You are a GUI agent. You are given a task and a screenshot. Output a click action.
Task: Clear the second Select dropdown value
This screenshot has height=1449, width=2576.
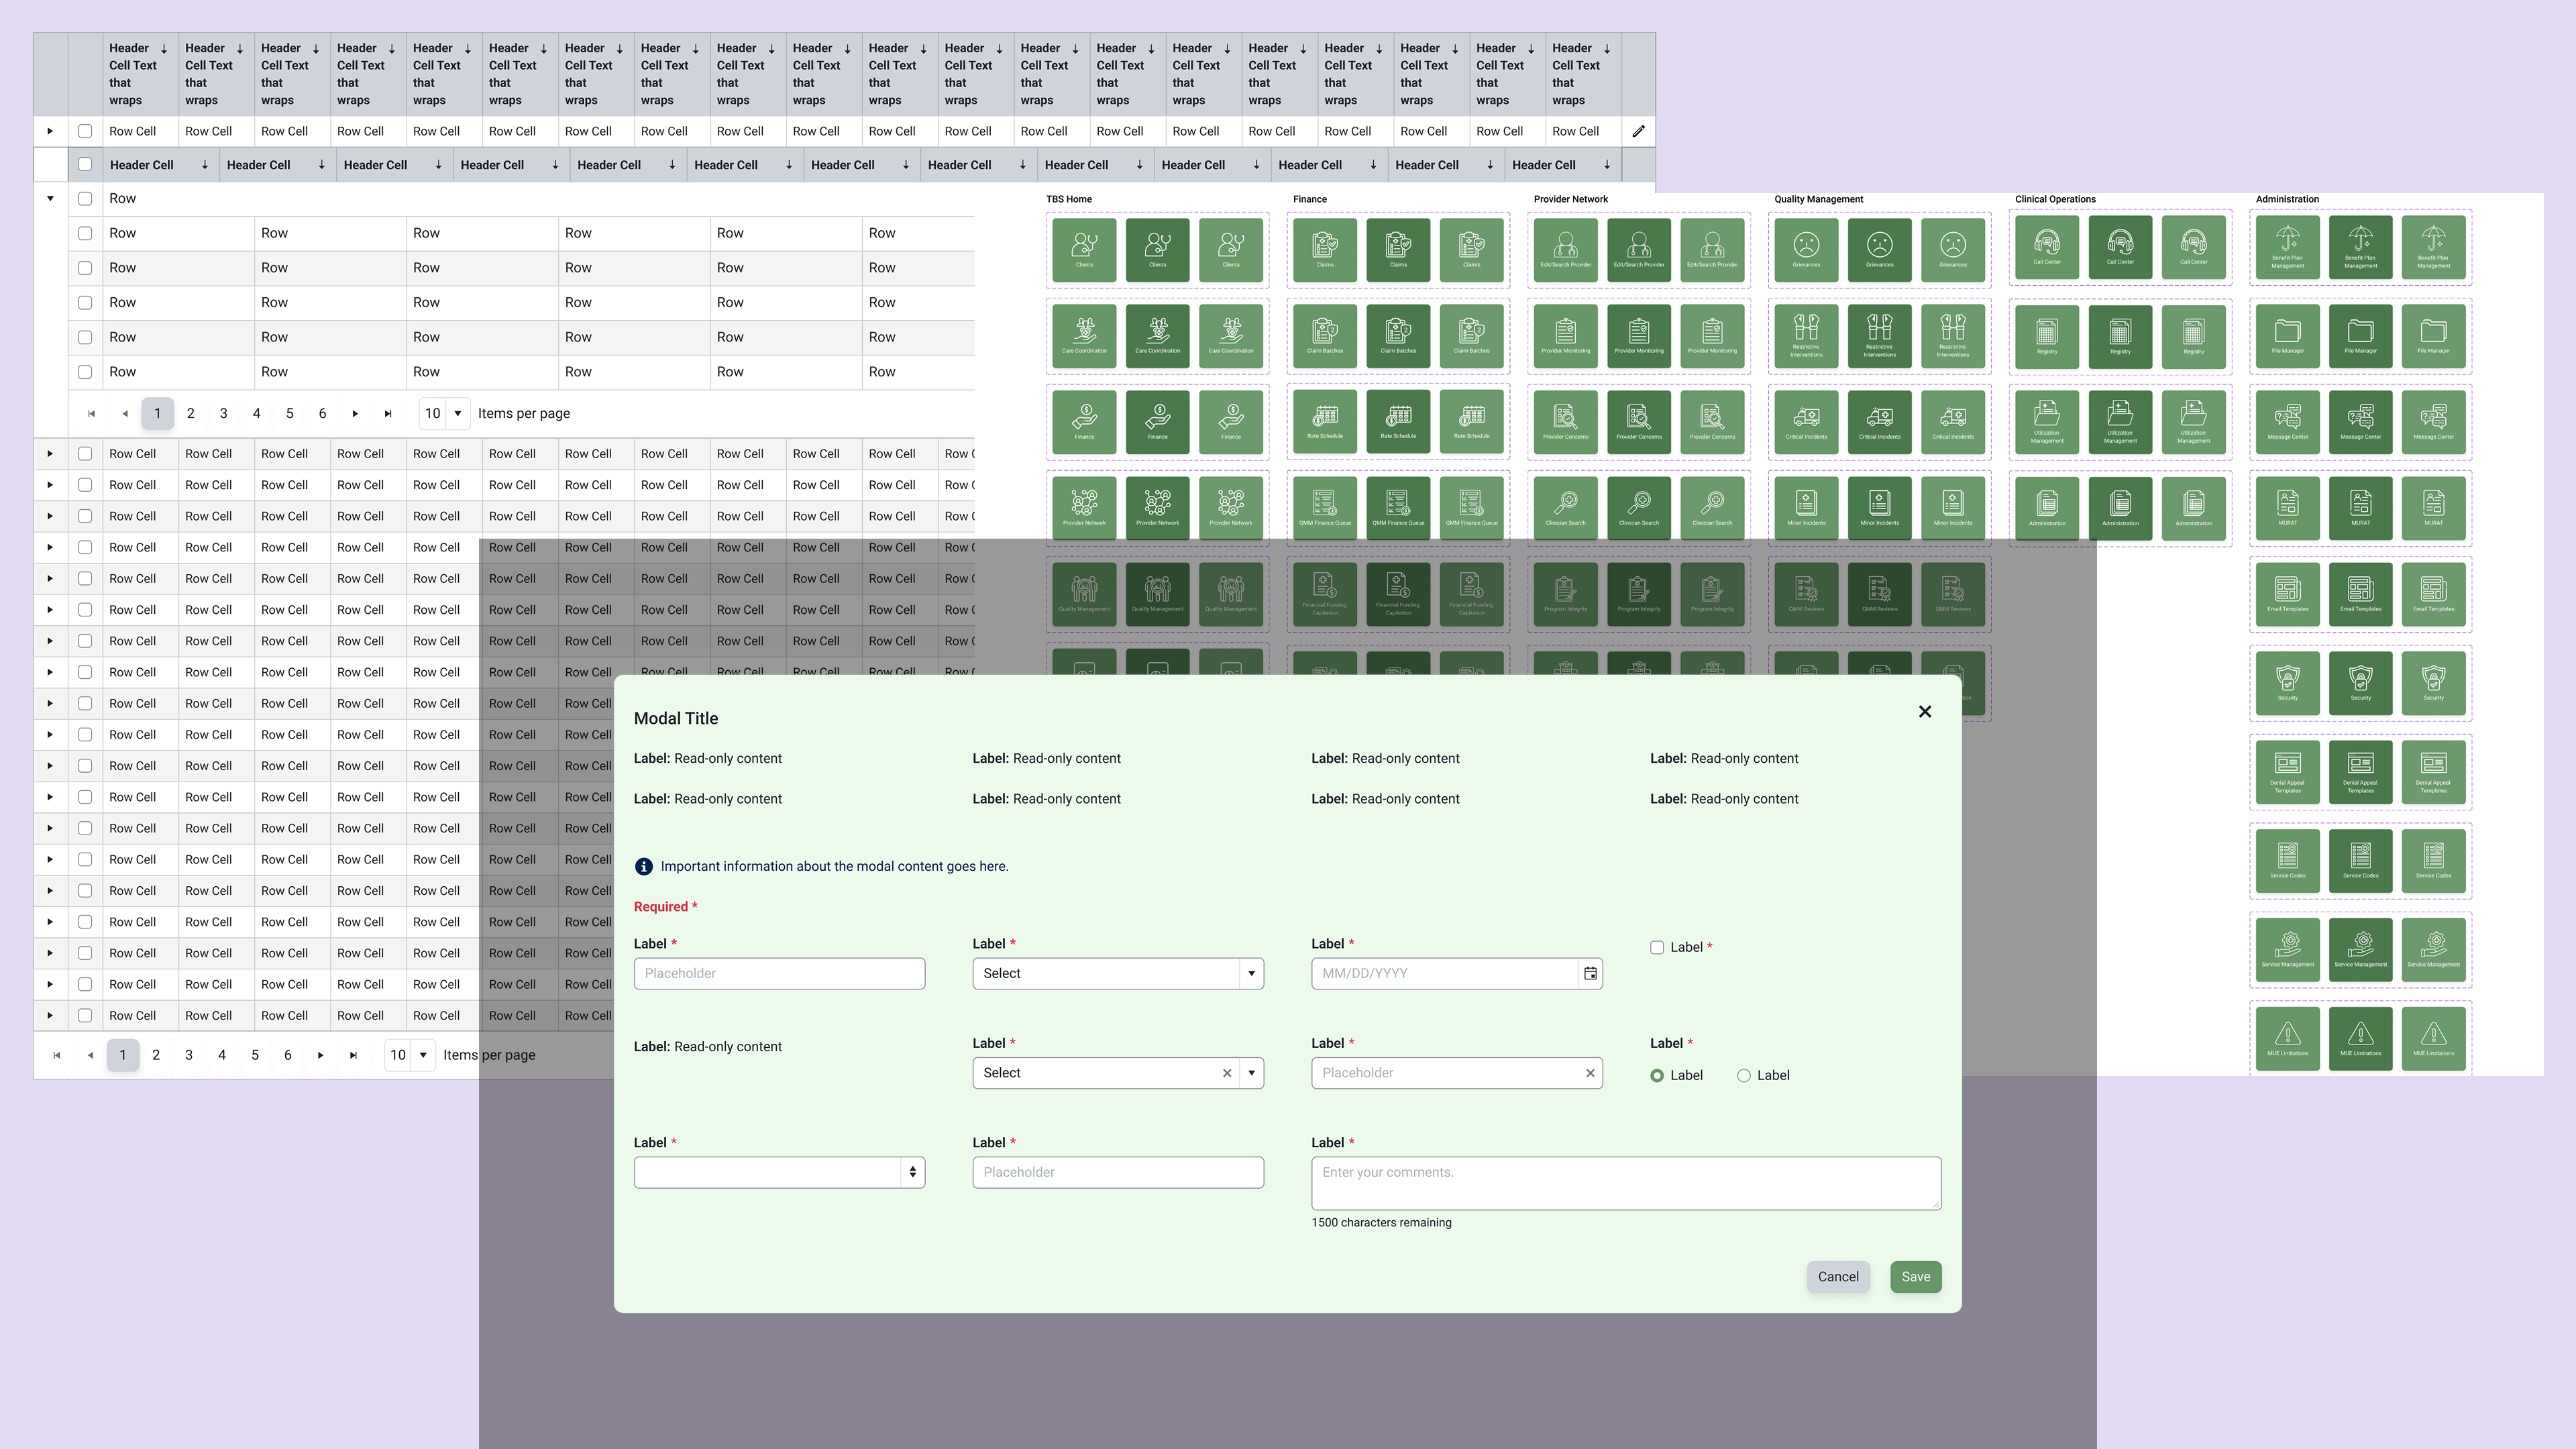click(x=1227, y=1073)
